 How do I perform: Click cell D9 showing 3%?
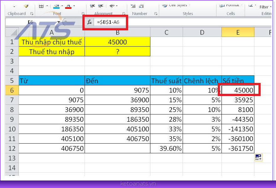pyautogui.click(x=202, y=119)
